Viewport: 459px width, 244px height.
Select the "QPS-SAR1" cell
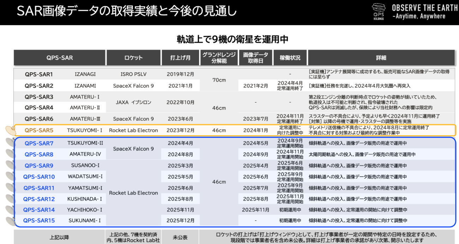(x=39, y=74)
